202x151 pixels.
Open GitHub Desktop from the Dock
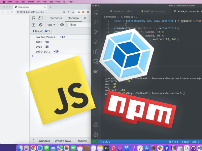coord(193,148)
